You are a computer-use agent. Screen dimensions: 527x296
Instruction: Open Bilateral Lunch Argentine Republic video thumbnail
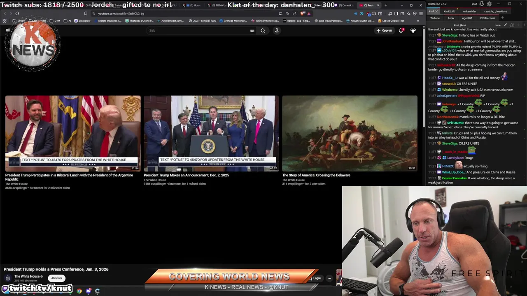73,134
